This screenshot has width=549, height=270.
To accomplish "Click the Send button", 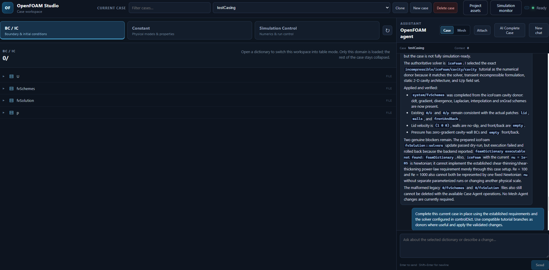I will pyautogui.click(x=540, y=265).
